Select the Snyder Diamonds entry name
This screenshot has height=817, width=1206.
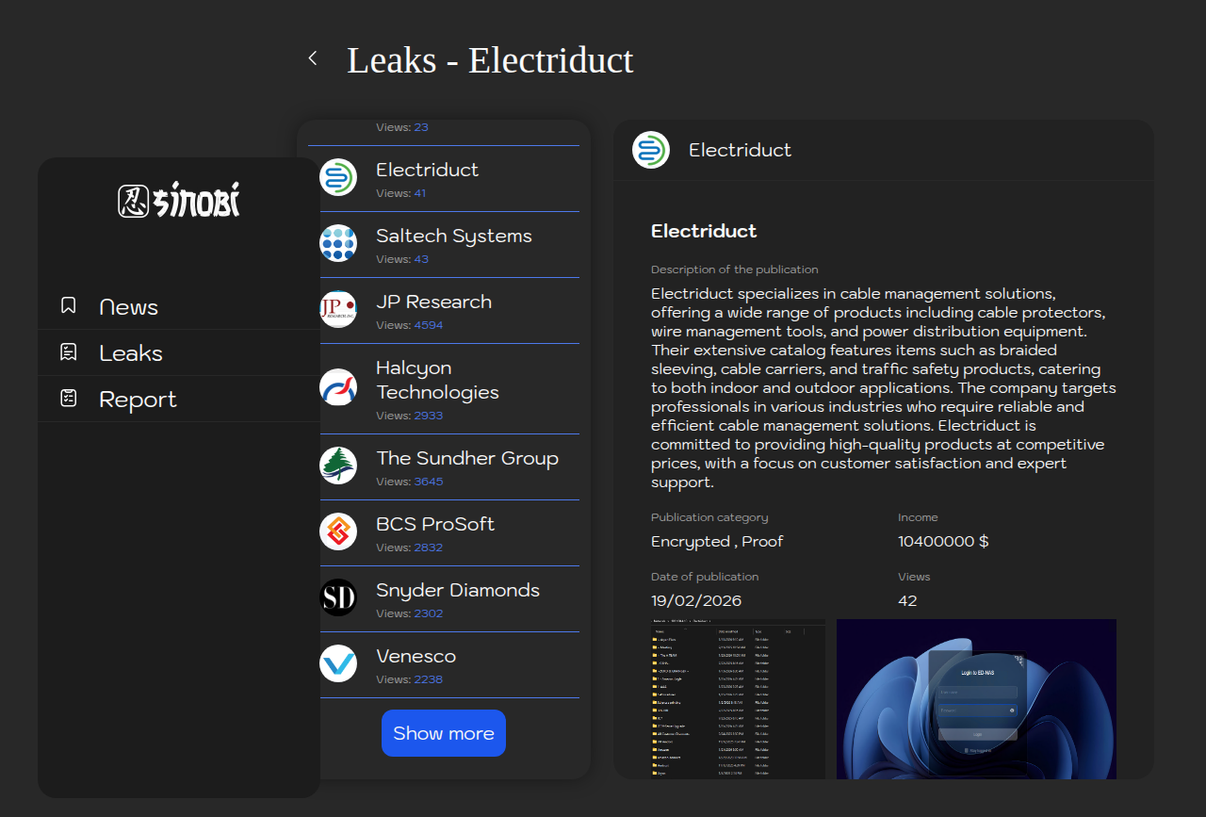(458, 590)
